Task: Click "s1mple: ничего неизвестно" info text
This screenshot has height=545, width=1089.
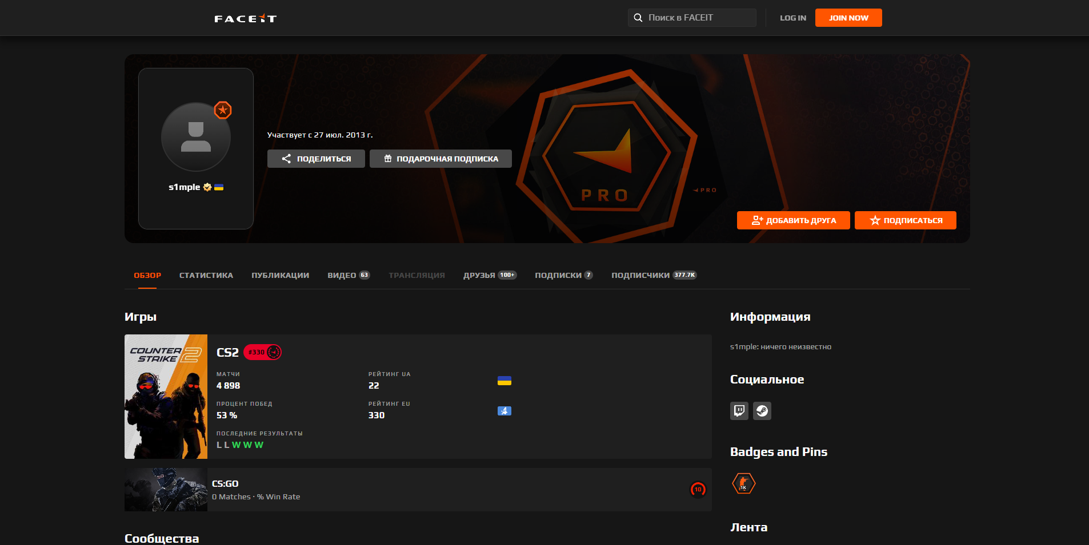Action: (780, 347)
